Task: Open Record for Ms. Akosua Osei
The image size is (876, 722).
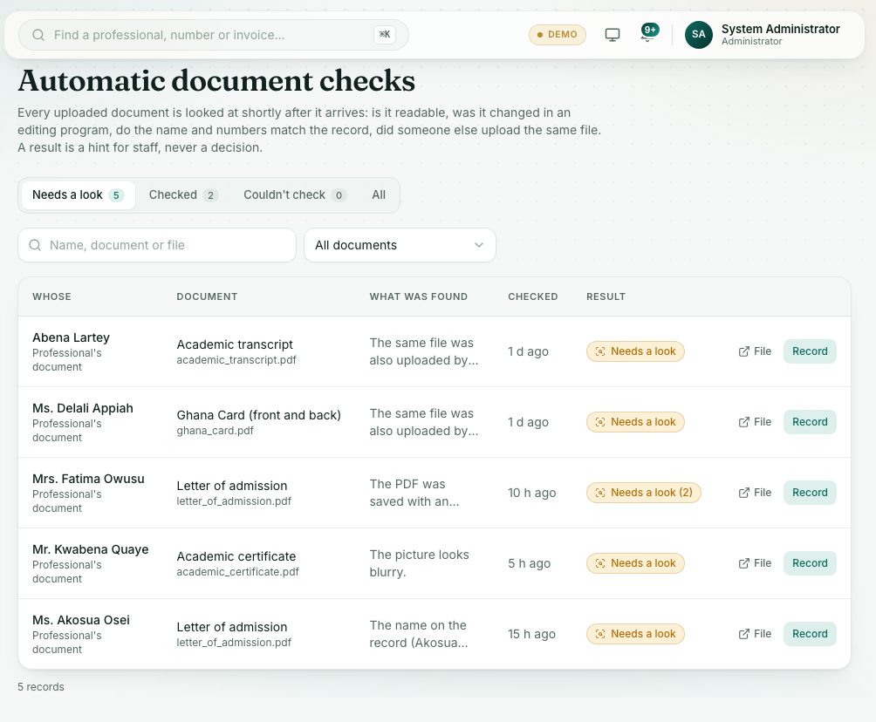Action: pos(810,634)
